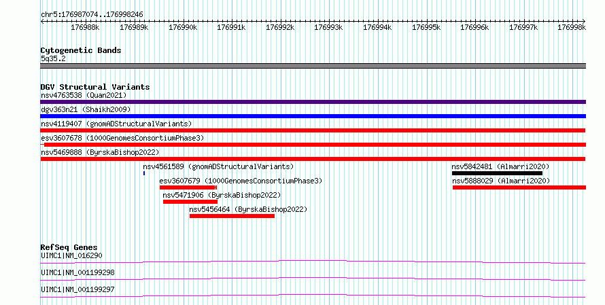The width and height of the screenshot is (605, 305).
Task: Select the dgv363n21 (Shaikh2009) blue variant bar
Action: [313, 116]
